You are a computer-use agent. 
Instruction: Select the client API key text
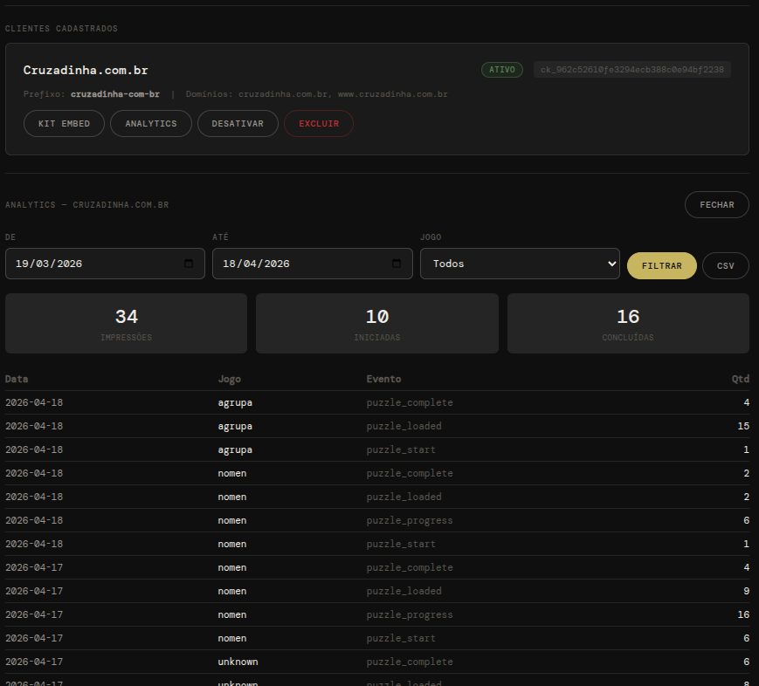[631, 70]
